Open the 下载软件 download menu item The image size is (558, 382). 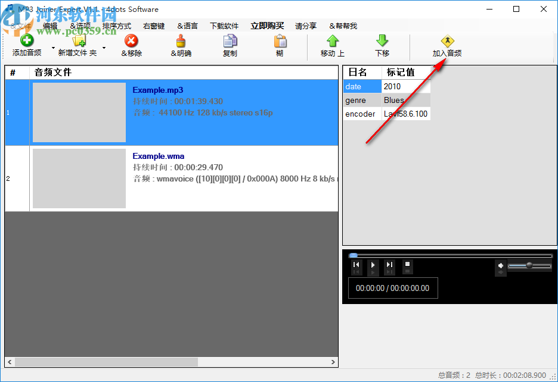pos(224,26)
